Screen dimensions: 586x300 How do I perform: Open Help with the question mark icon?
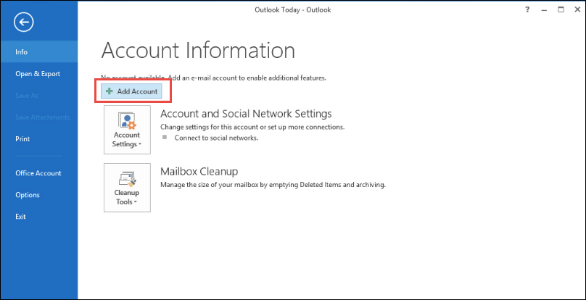tap(527, 10)
